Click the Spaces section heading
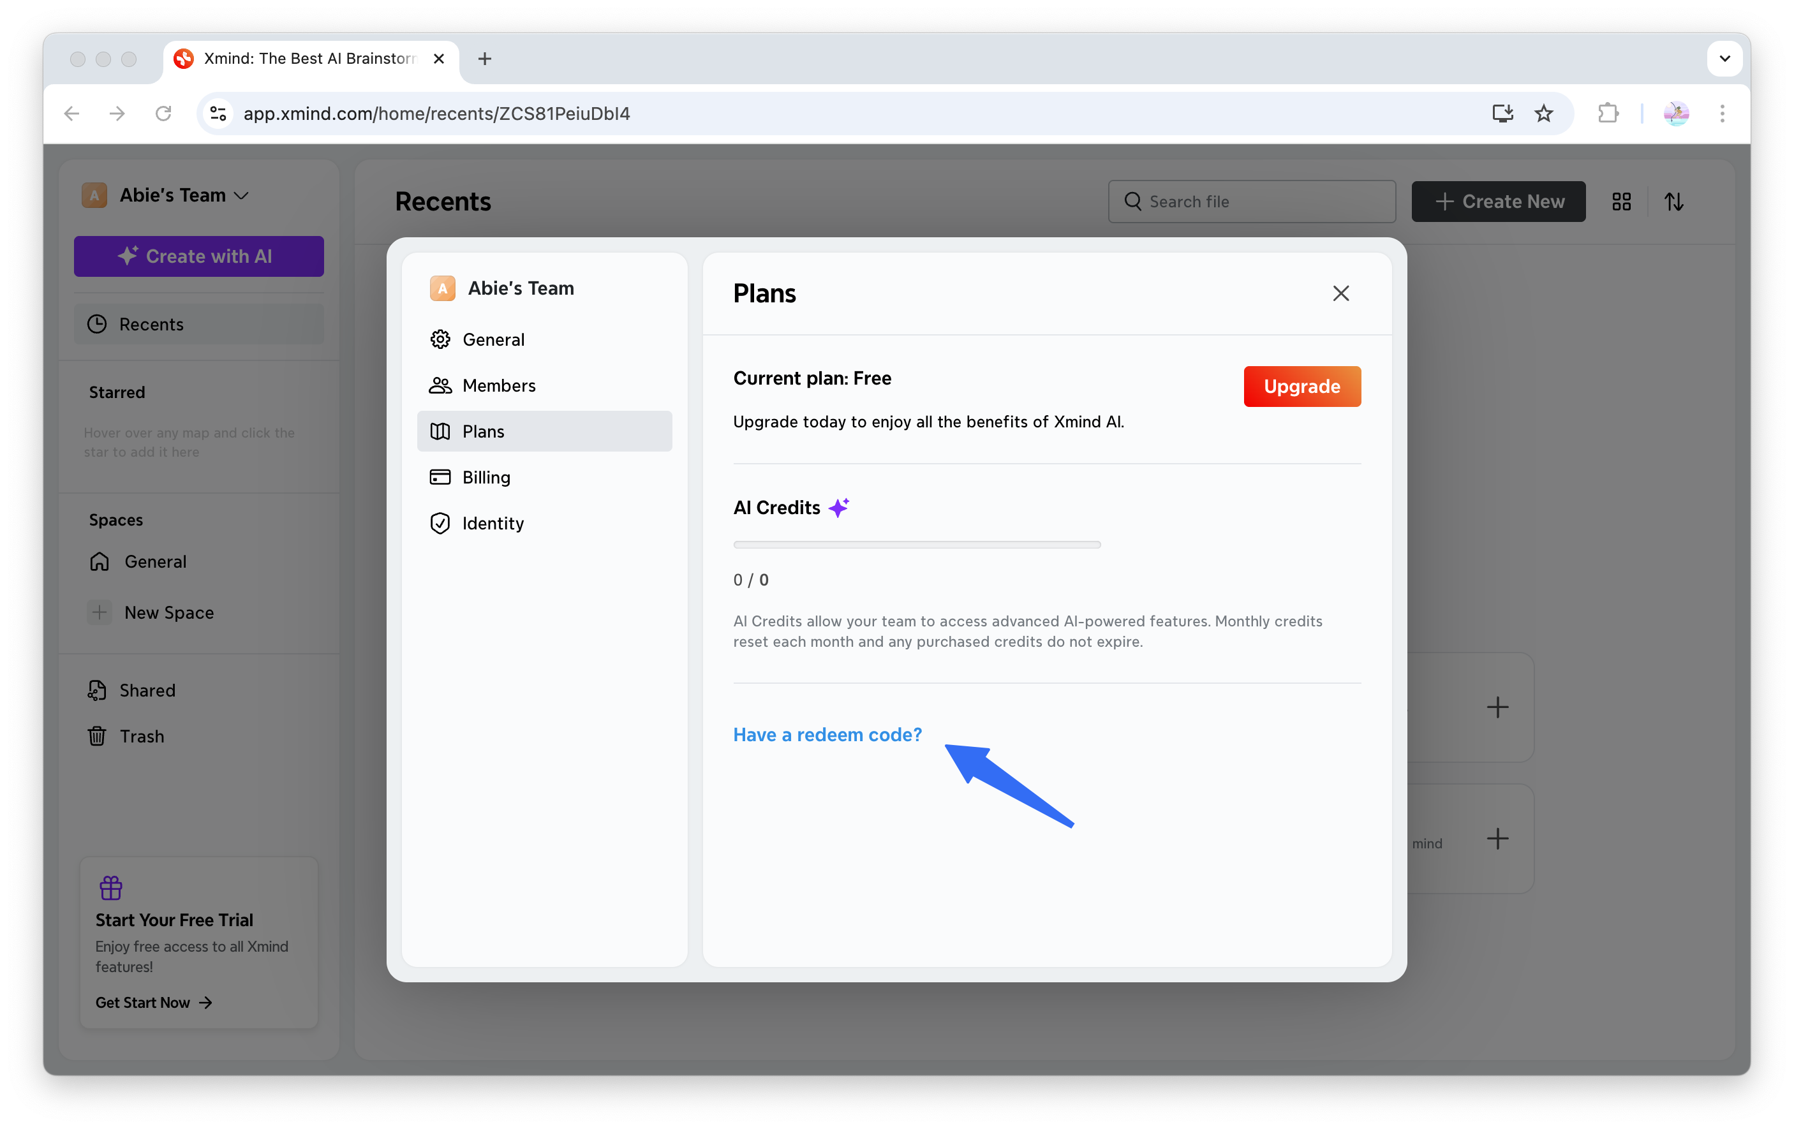Image resolution: width=1794 pixels, height=1129 pixels. [115, 520]
